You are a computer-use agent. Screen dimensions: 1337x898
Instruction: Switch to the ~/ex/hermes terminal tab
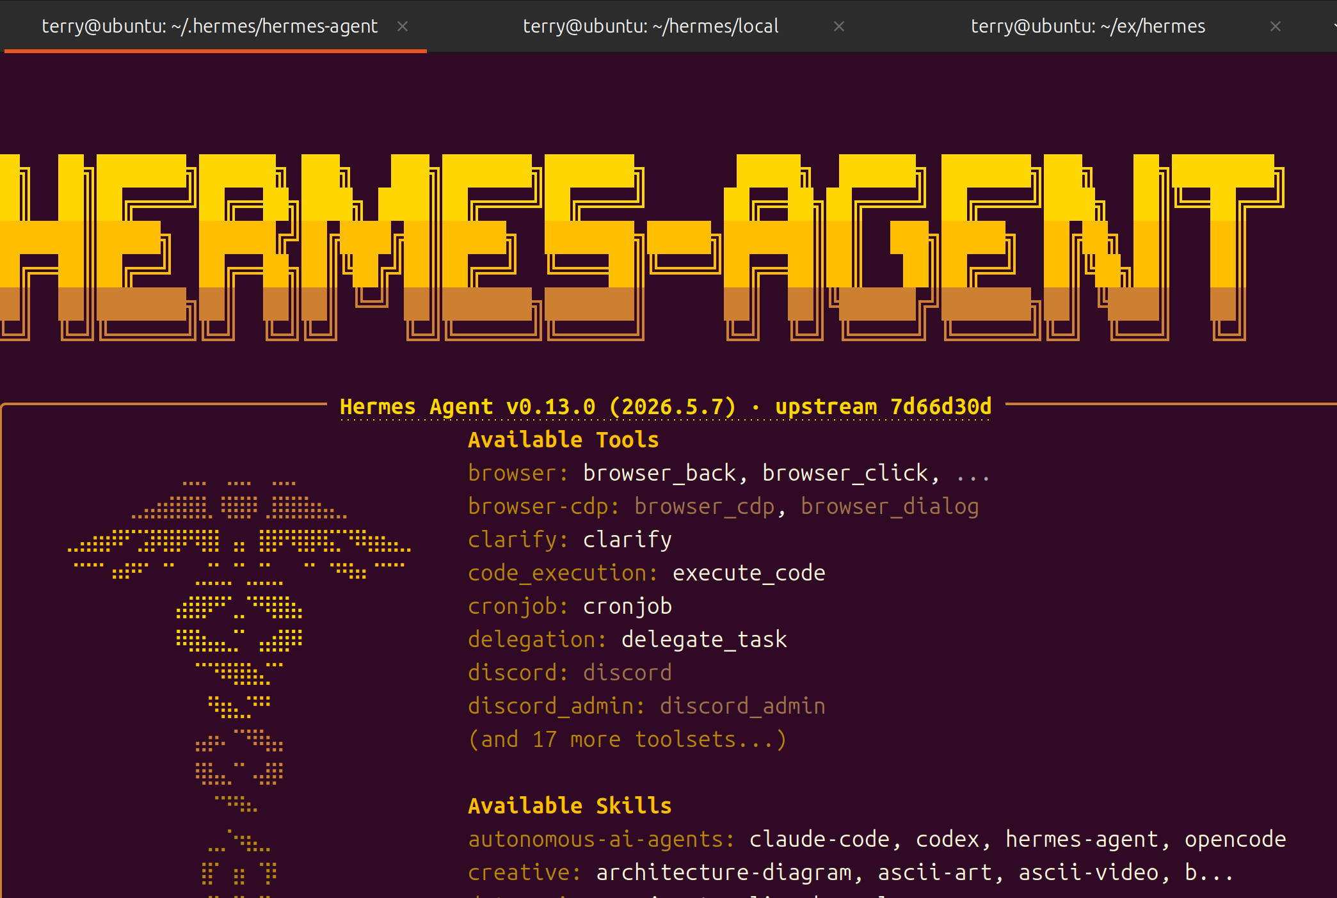1088,26
